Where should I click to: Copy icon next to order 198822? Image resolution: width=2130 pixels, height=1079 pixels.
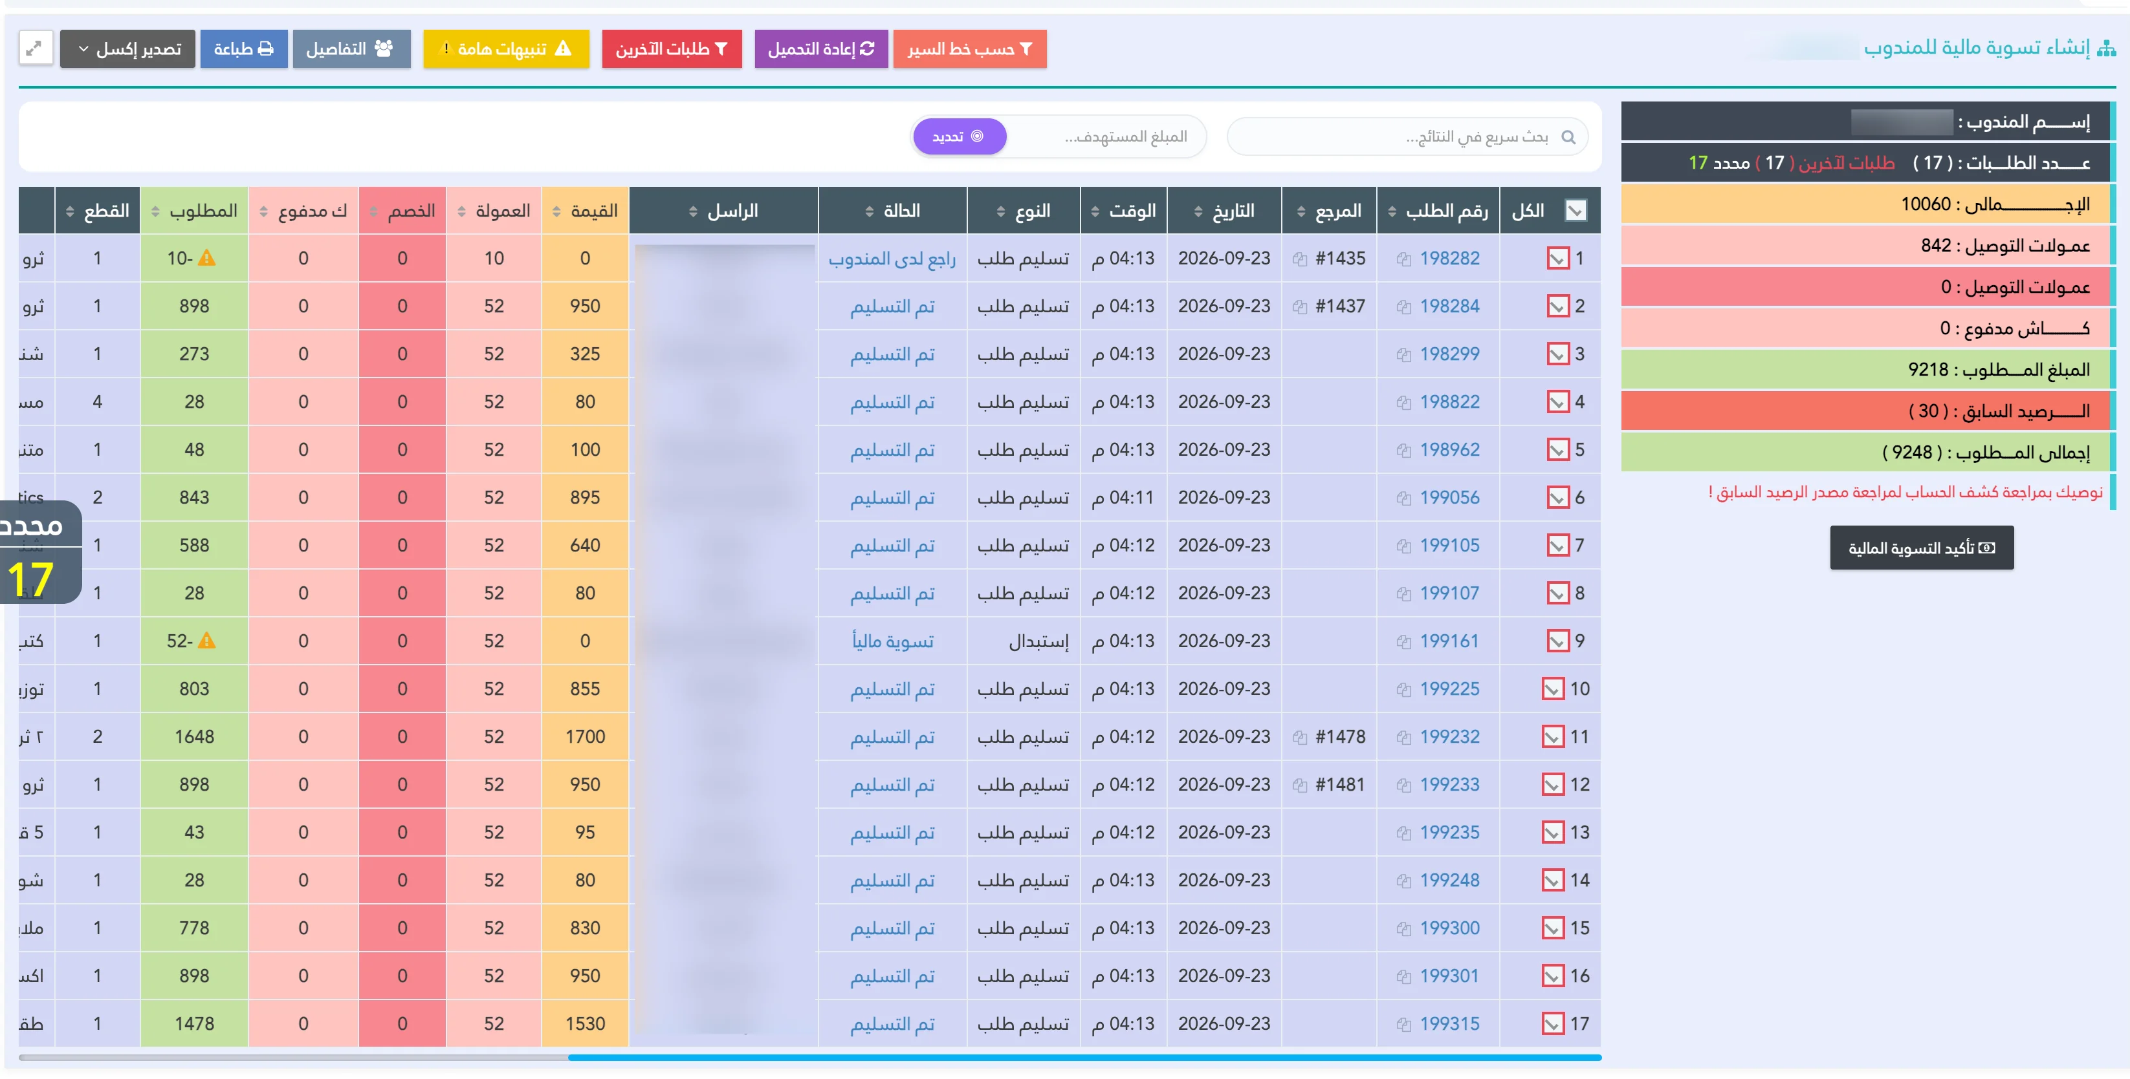1403,403
